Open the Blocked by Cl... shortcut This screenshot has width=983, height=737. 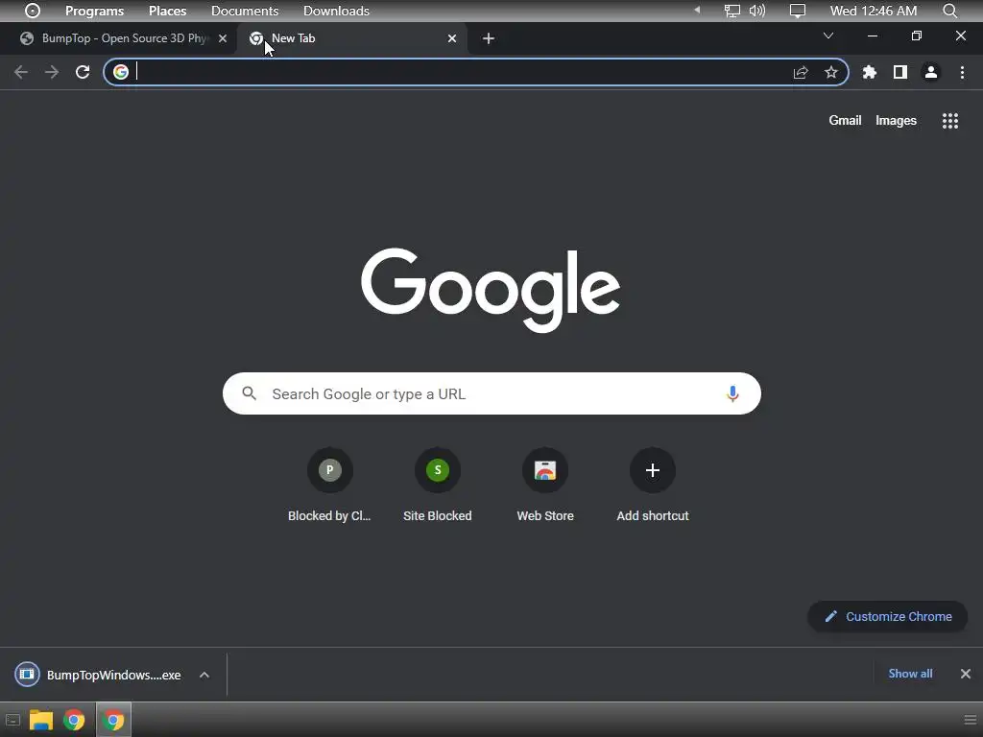[x=330, y=485]
